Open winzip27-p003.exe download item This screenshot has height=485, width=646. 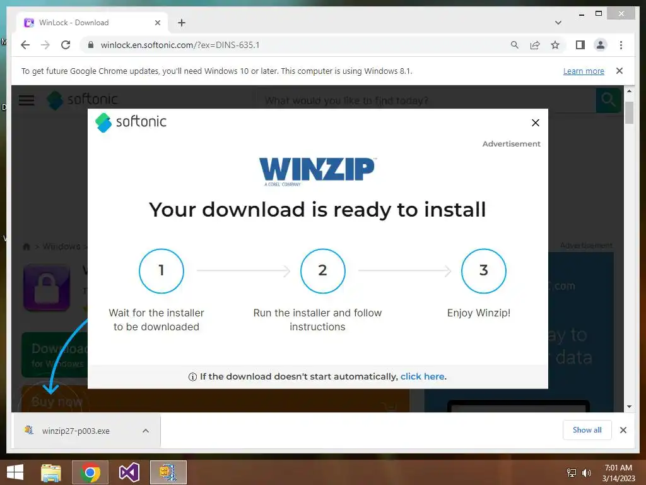coord(76,431)
